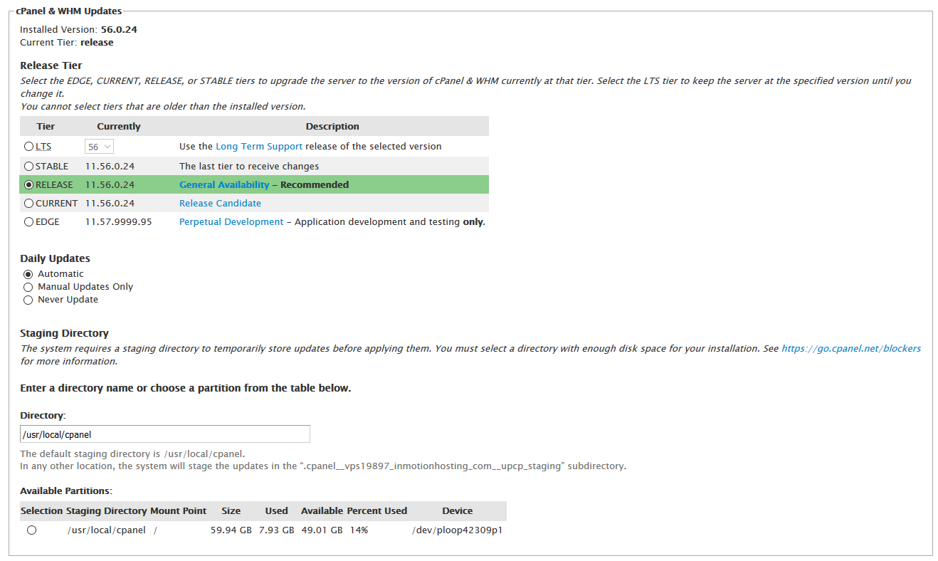Viewport: 938px width, 561px height.
Task: Select the STABLE tier radio button
Action: 28,167
